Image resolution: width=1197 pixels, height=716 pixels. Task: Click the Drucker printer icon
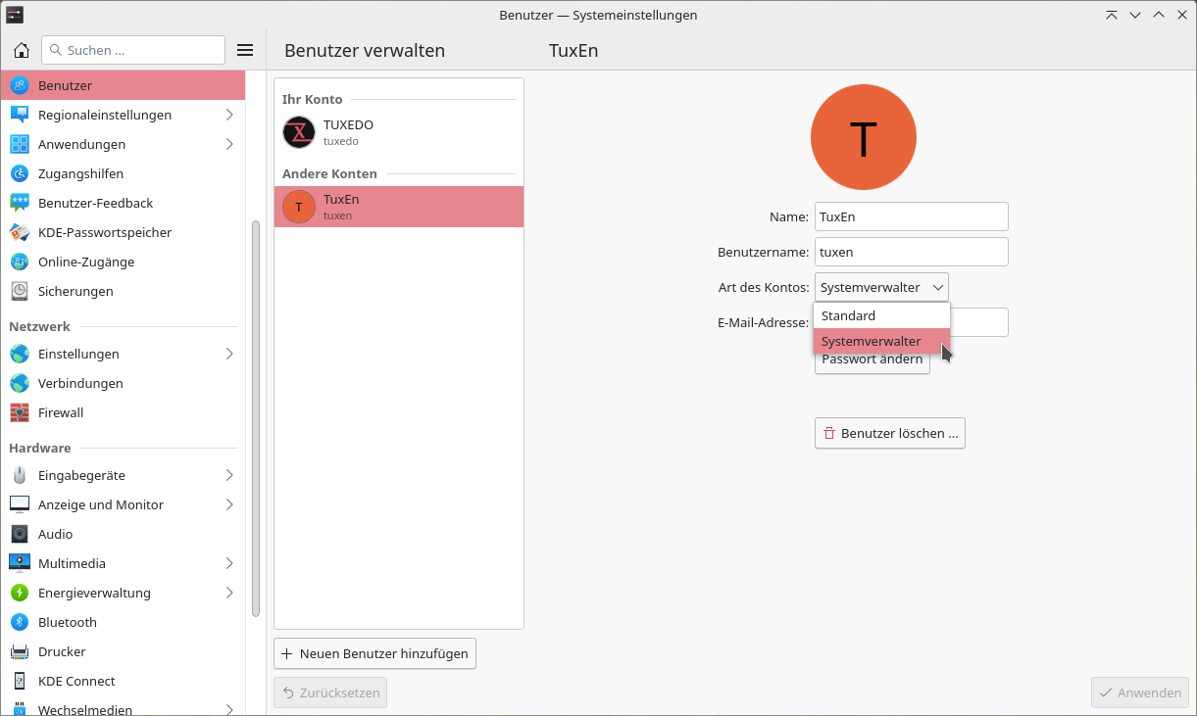tap(20, 651)
